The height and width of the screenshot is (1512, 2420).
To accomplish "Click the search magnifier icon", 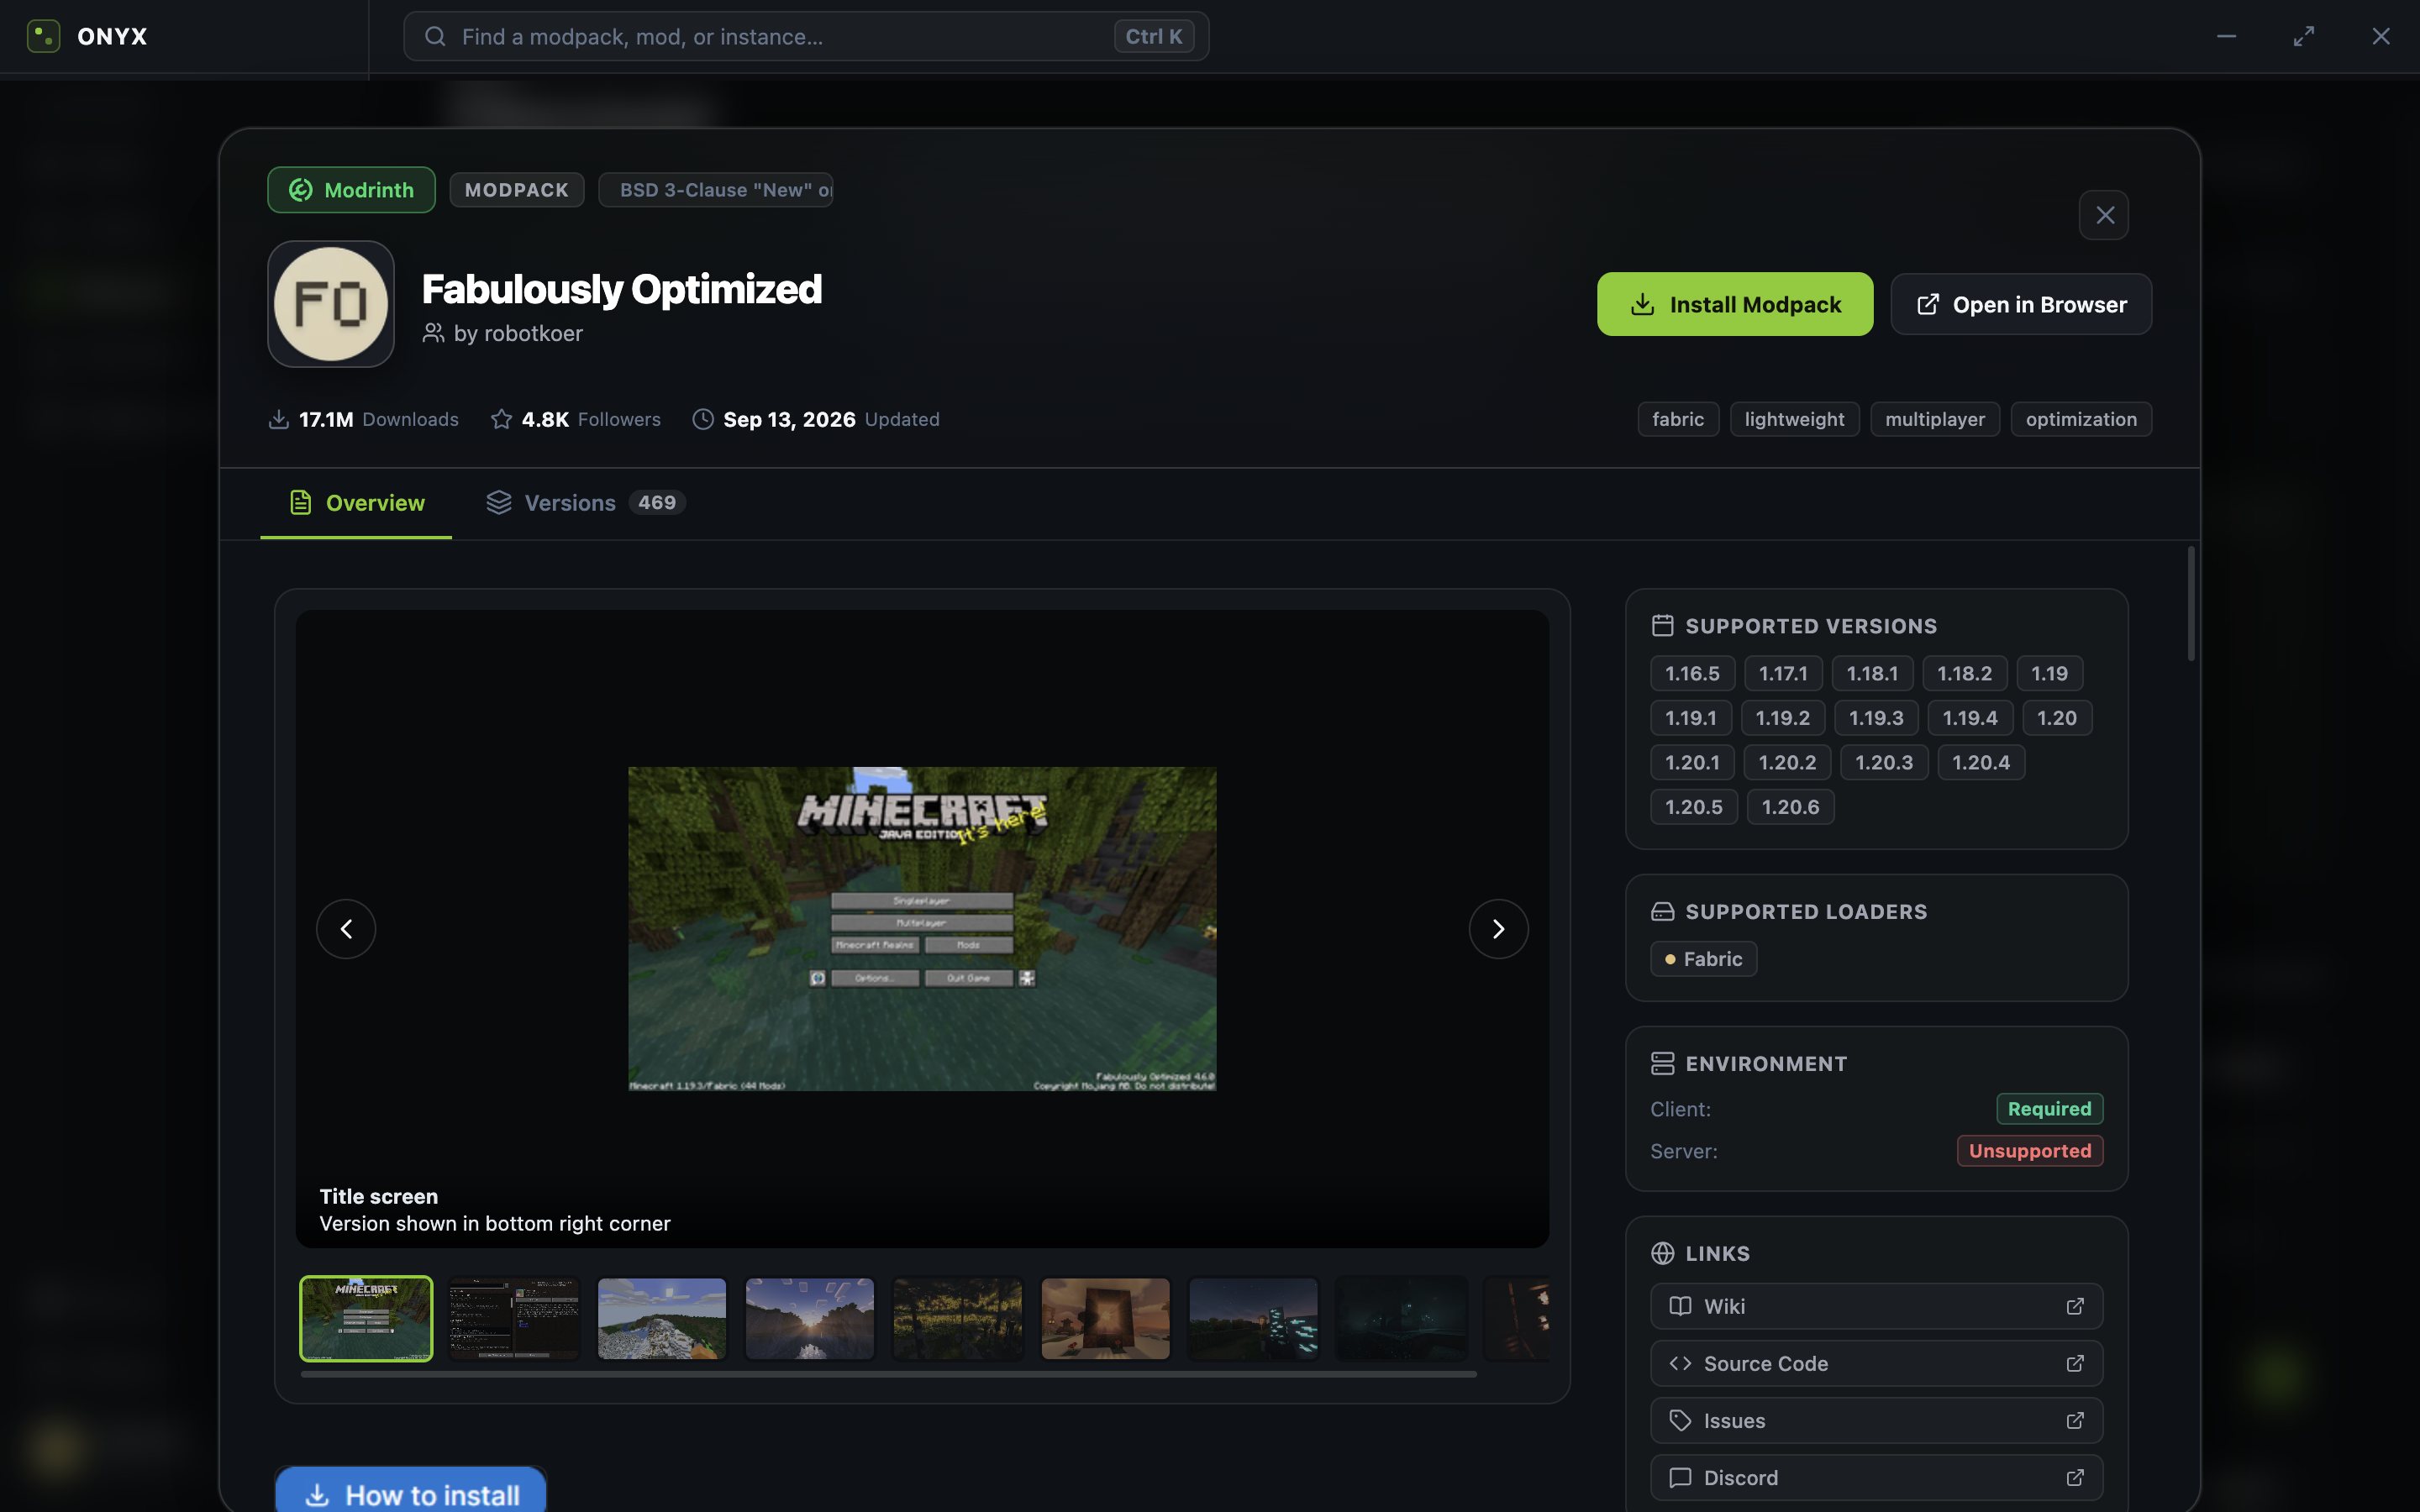I will click(435, 37).
